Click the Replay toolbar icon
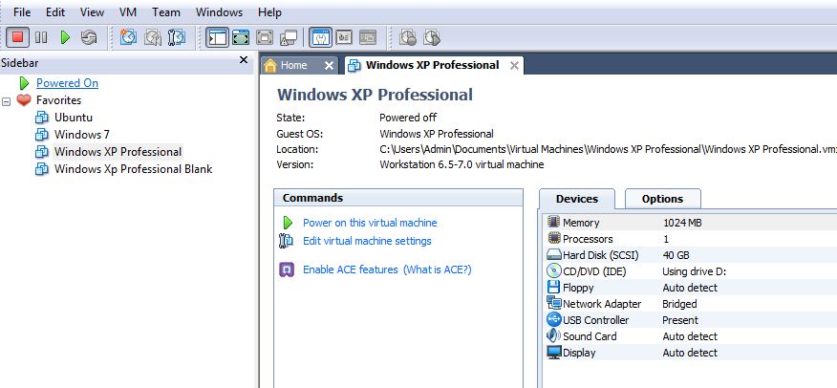 coord(431,37)
